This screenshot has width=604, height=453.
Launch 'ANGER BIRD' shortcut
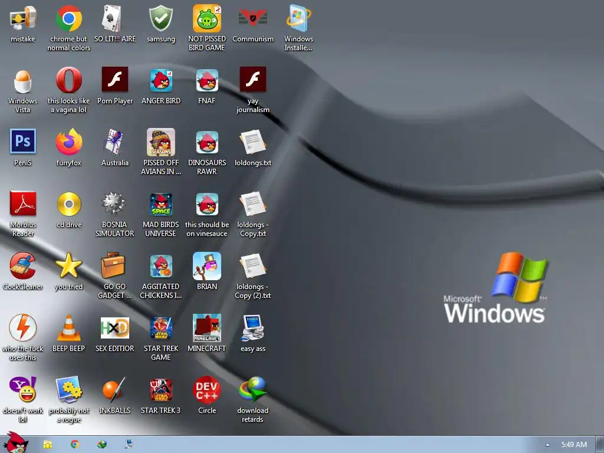click(161, 80)
